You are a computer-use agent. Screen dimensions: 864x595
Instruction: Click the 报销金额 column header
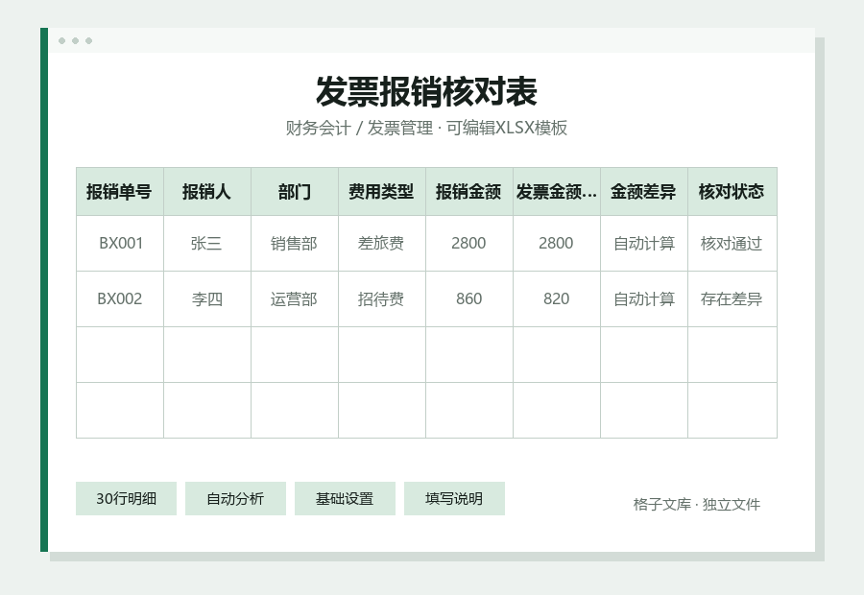pos(469,192)
